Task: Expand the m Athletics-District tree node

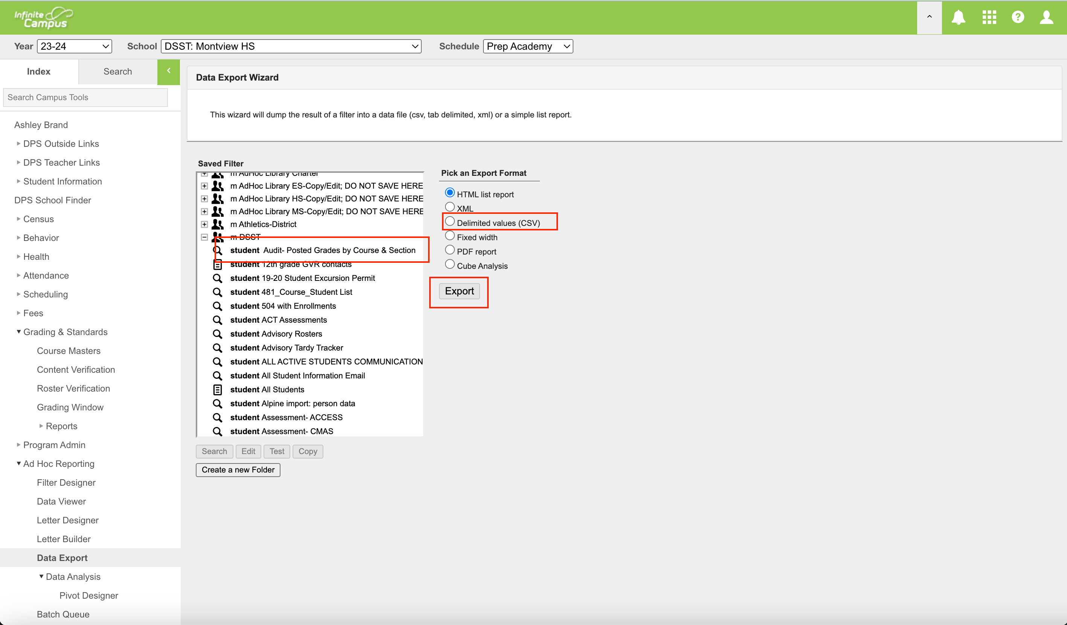Action: (204, 224)
